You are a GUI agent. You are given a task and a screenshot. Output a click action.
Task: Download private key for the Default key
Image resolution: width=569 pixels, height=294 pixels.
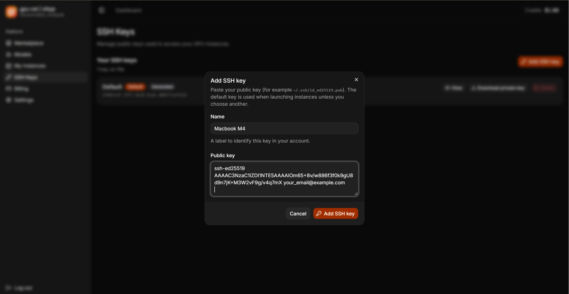pyautogui.click(x=498, y=88)
